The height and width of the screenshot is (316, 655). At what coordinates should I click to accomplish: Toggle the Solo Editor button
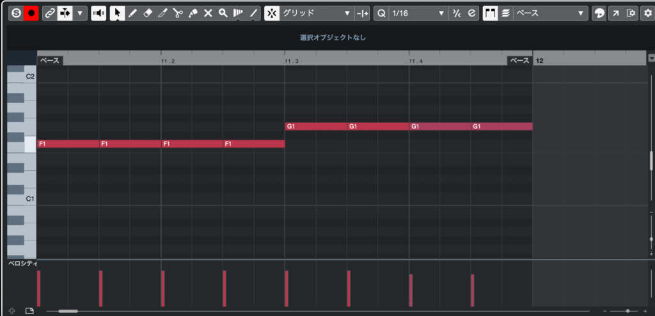pyautogui.click(x=16, y=13)
